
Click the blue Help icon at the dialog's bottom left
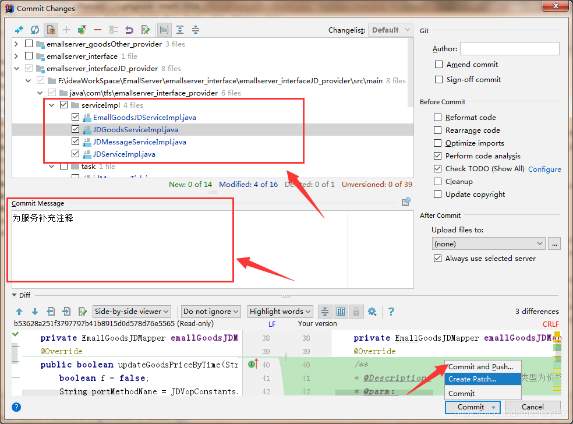tap(16, 407)
